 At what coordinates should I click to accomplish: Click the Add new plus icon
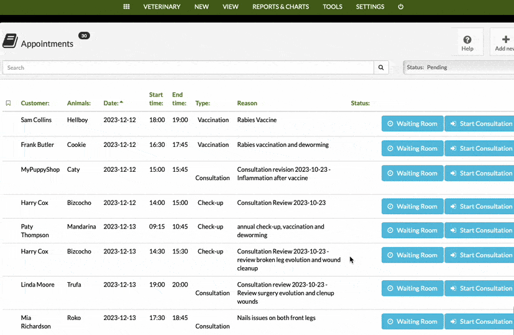click(506, 39)
